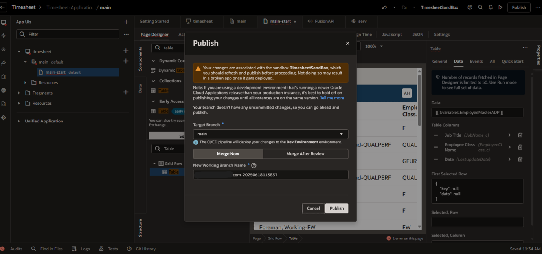The width and height of the screenshot is (542, 254).
Task: Click the undo arrow in header
Action: 384,7
